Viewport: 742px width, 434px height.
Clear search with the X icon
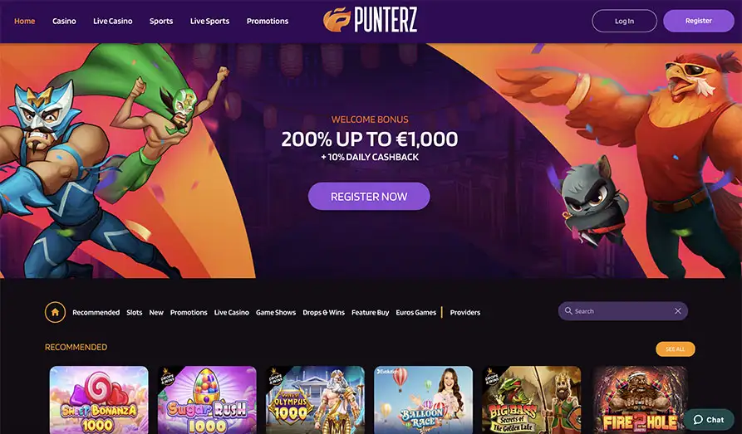pyautogui.click(x=678, y=311)
